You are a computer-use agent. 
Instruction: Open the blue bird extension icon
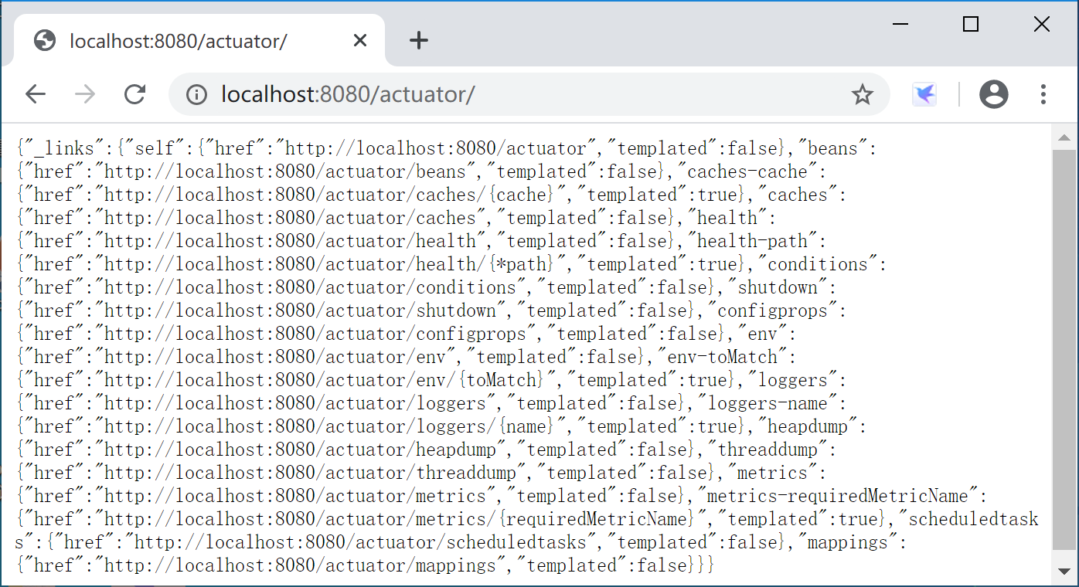[x=924, y=94]
